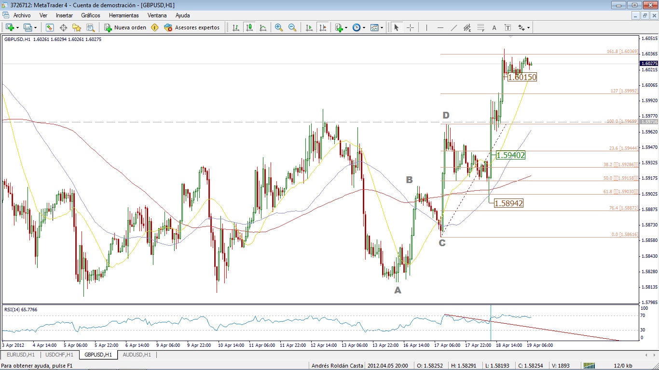Click the letter C pattern label
The height and width of the screenshot is (370, 659).
[x=442, y=243]
